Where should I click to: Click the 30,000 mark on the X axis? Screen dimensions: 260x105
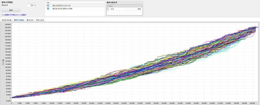tap(132, 103)
